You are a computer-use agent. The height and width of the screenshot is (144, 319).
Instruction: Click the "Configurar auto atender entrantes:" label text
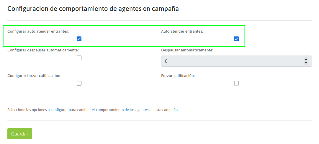click(38, 31)
